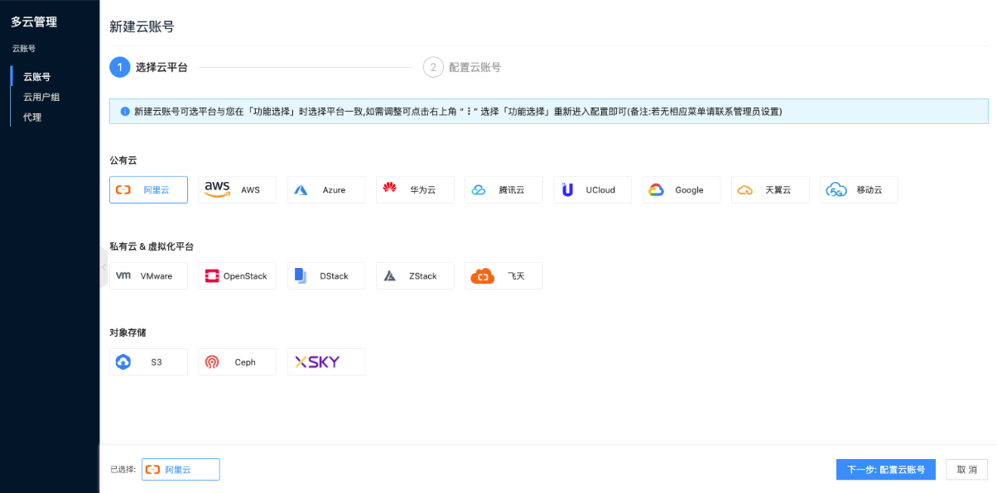Select the ZStack platform logo
Viewport: 997px width, 493px height.
tap(390, 275)
